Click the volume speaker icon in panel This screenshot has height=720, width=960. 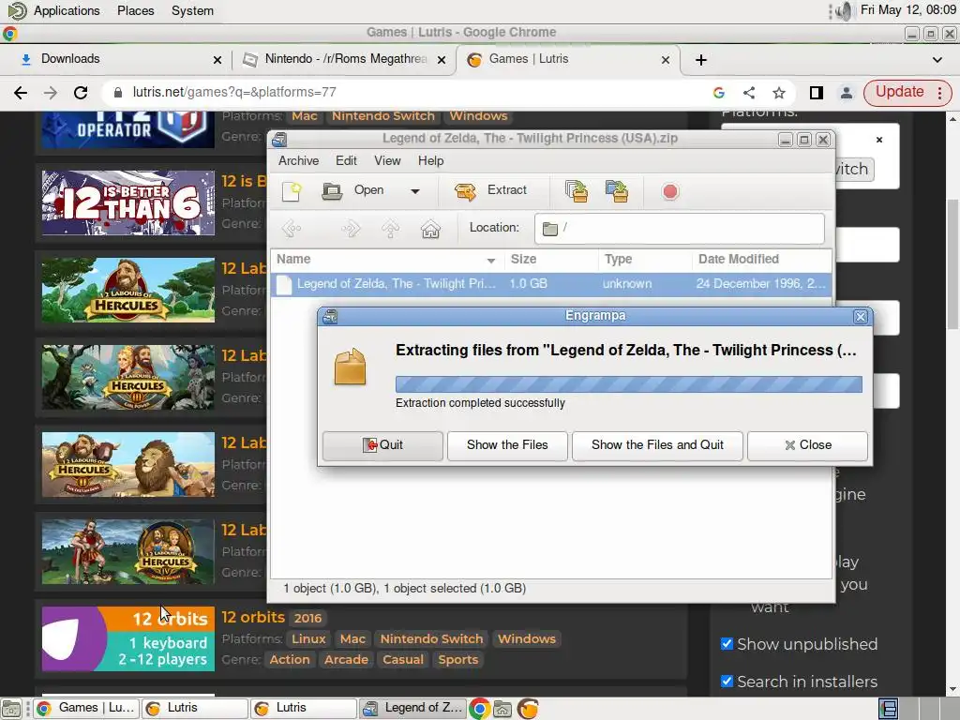[844, 11]
